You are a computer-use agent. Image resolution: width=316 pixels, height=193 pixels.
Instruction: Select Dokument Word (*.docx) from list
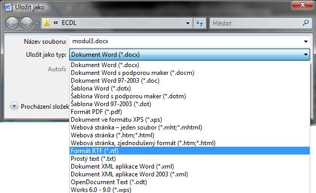pos(189,65)
